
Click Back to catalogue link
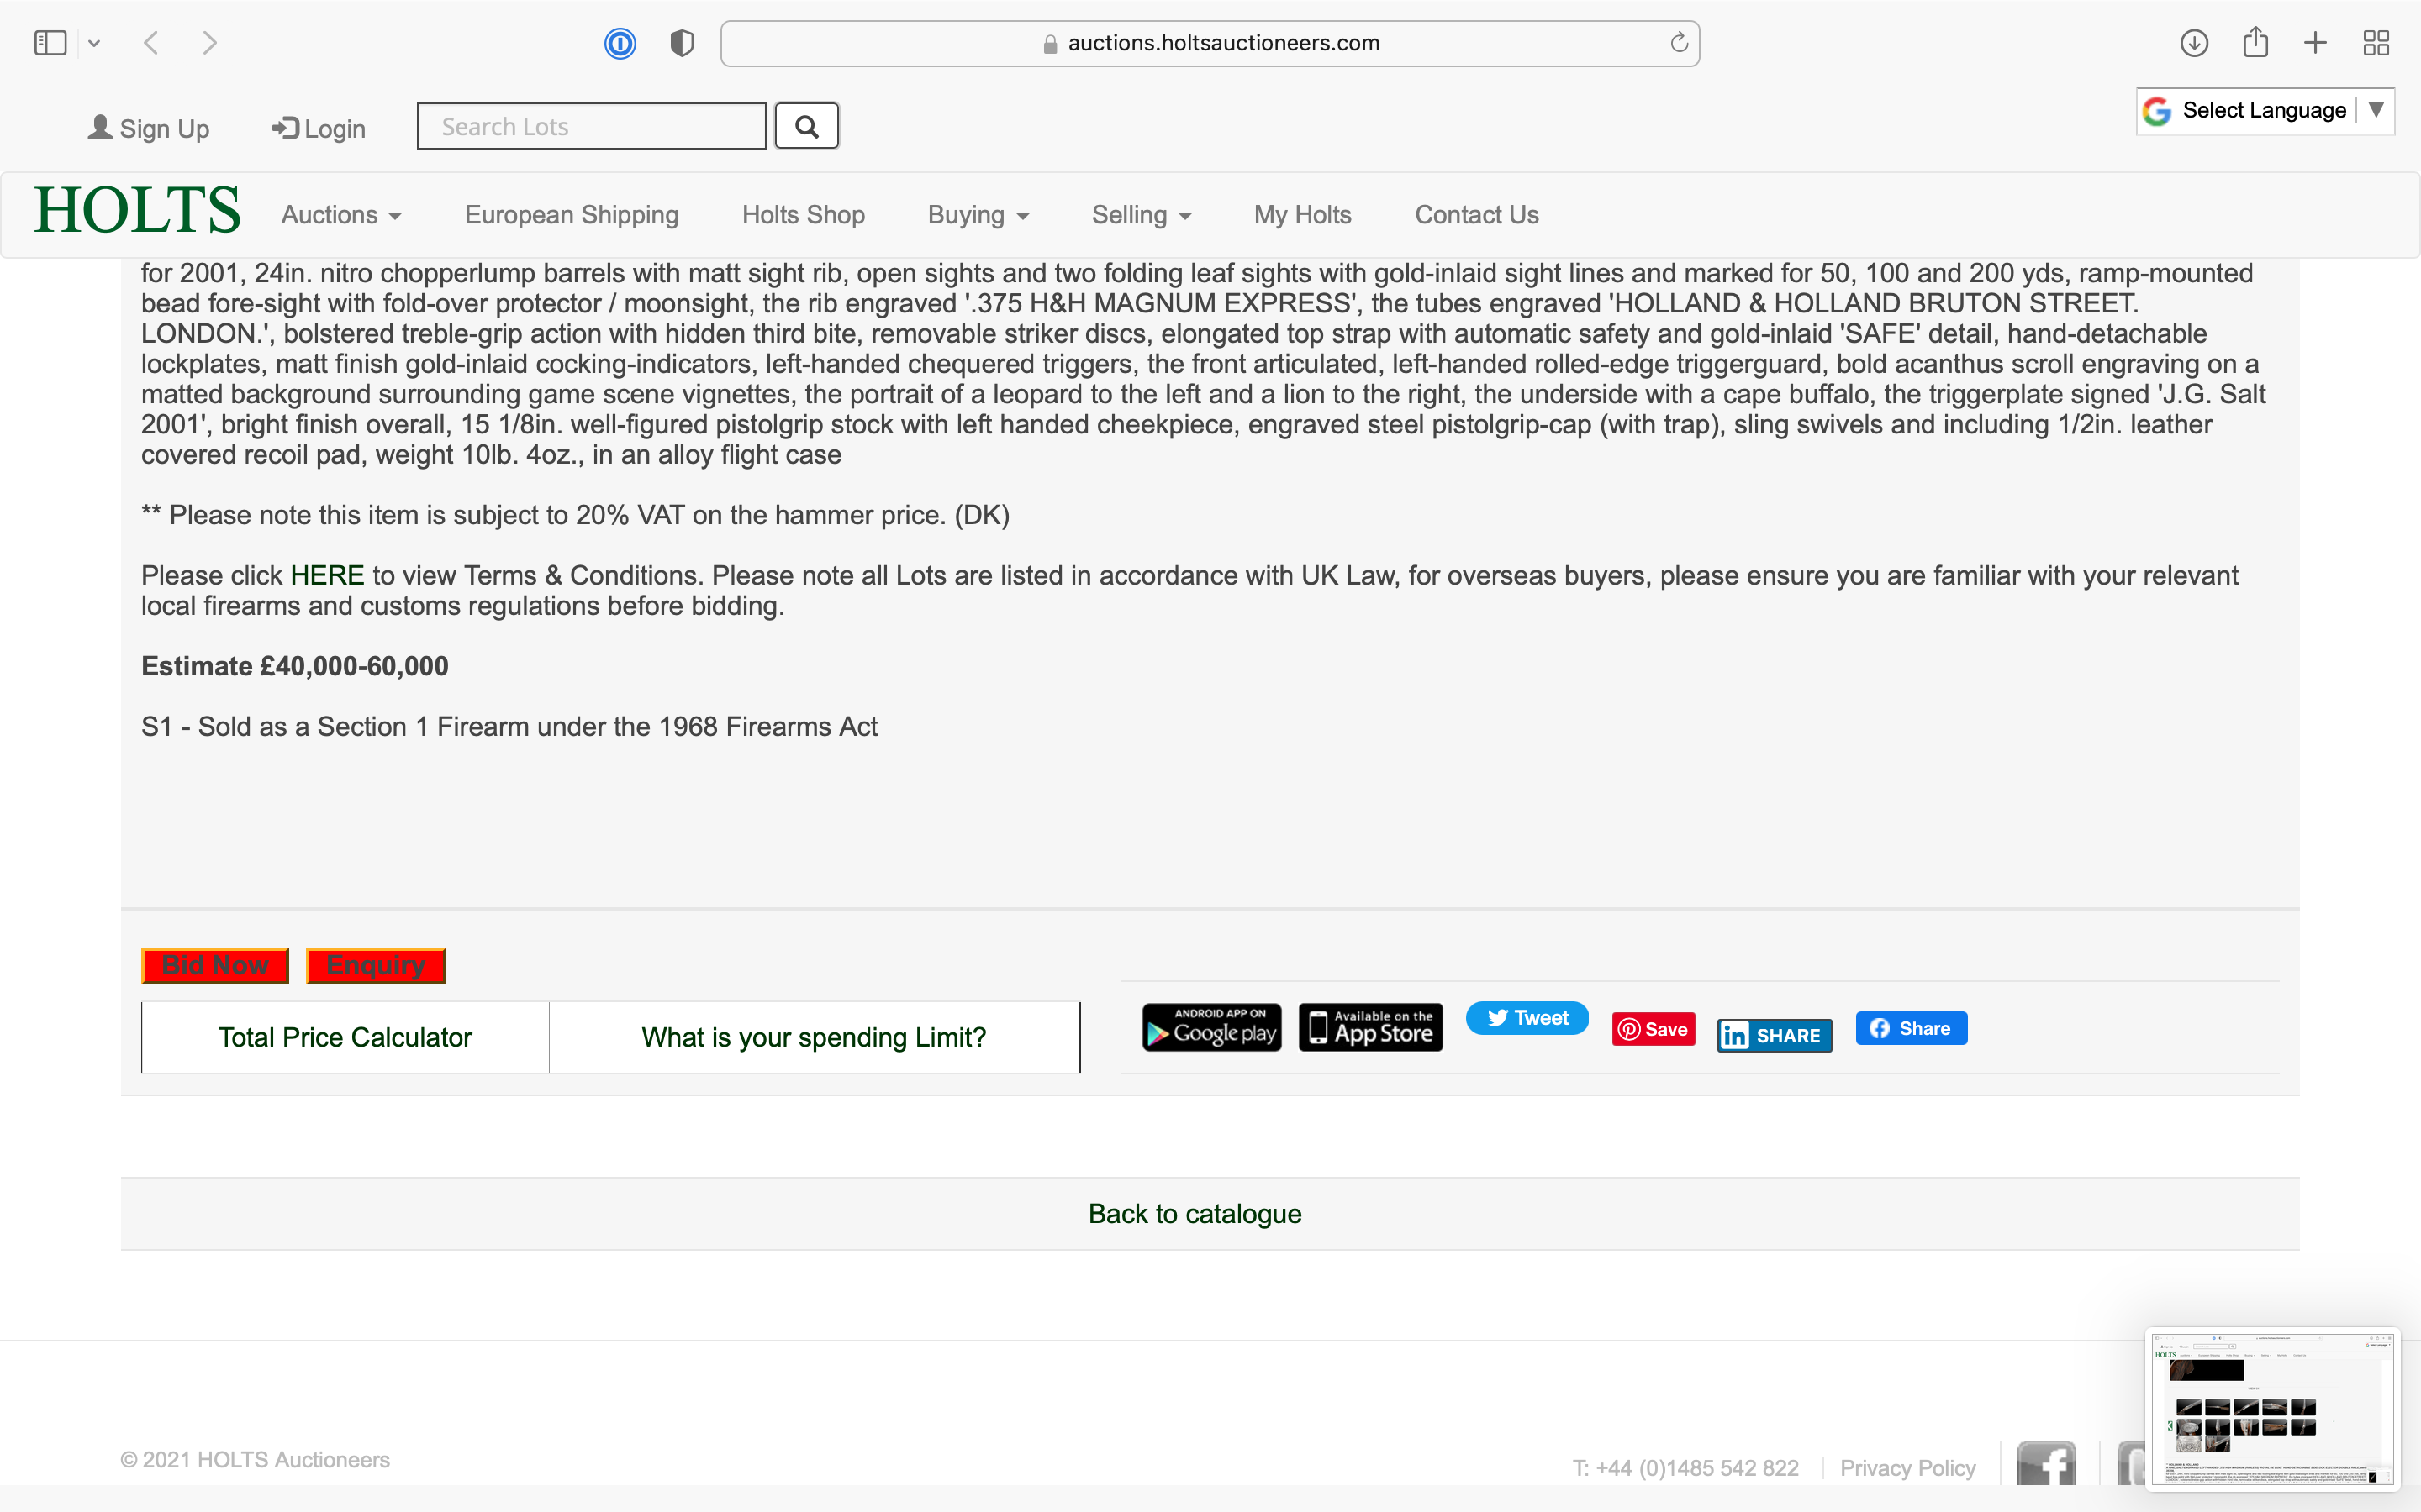(1195, 1213)
